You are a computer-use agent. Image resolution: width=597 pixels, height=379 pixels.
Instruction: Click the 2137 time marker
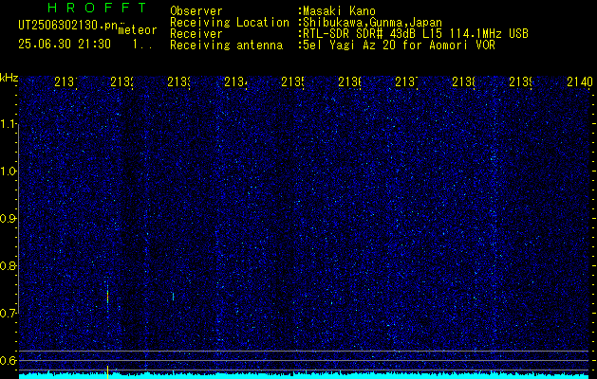[406, 81]
